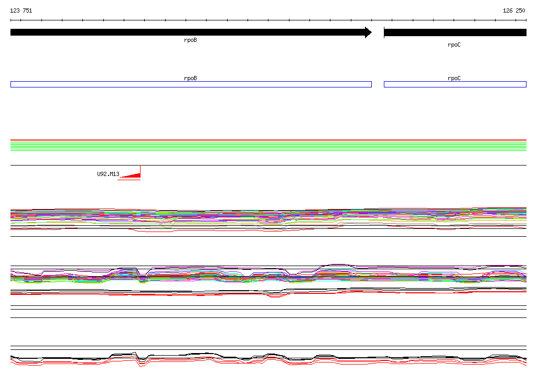Click the rpoB label under the black arrow
Image resolution: width=537 pixels, height=374 pixels.
tap(190, 40)
